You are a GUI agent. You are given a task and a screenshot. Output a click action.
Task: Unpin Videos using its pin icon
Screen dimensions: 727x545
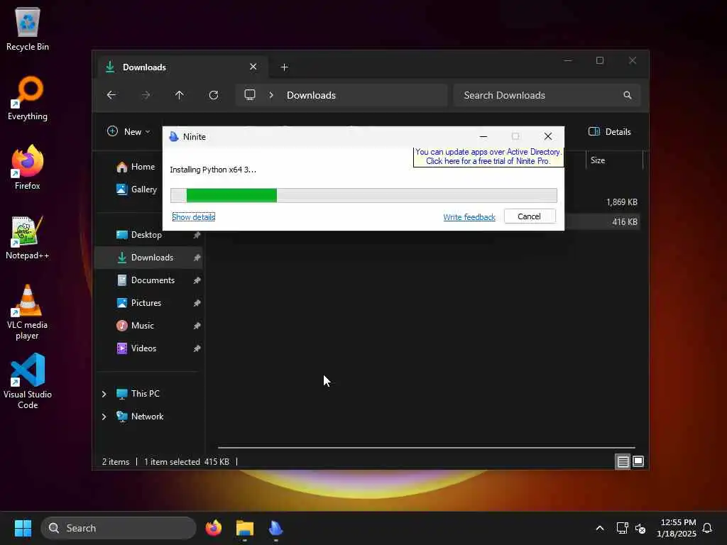197,348
